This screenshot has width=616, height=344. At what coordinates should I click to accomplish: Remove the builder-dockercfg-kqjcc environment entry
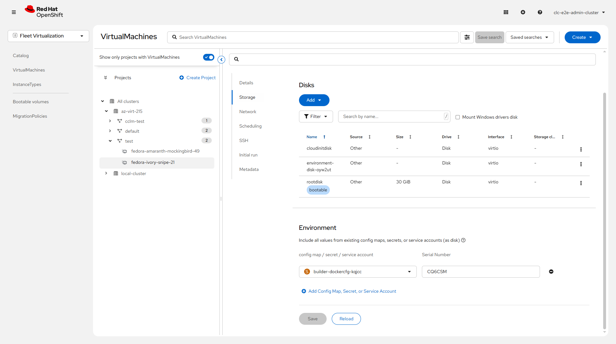(551, 272)
